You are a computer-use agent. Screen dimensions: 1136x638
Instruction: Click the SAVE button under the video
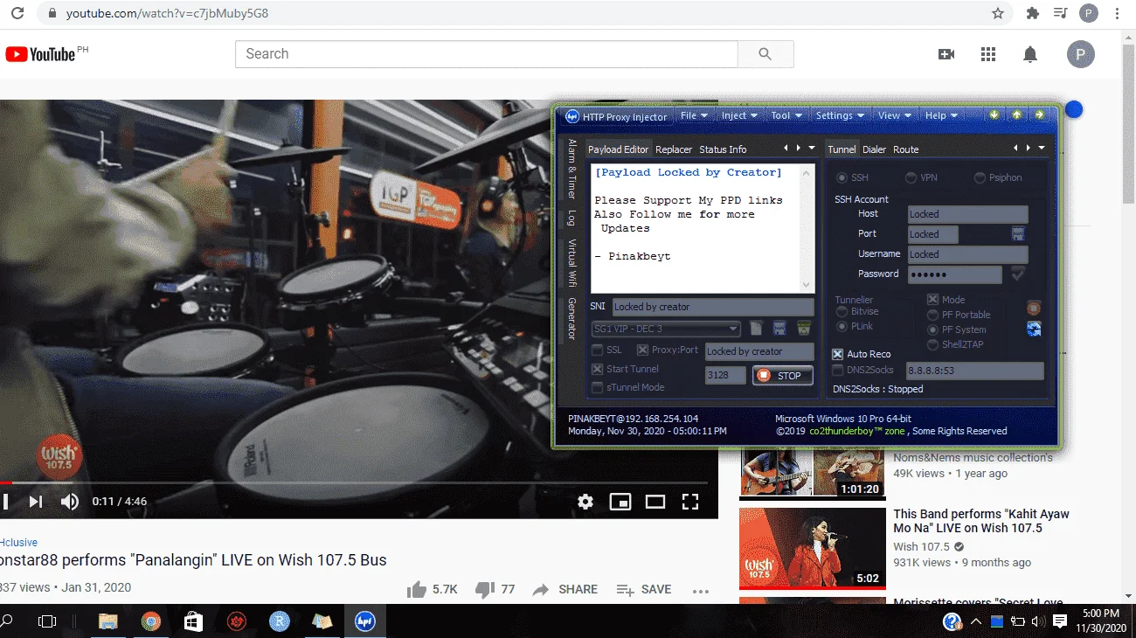point(644,590)
